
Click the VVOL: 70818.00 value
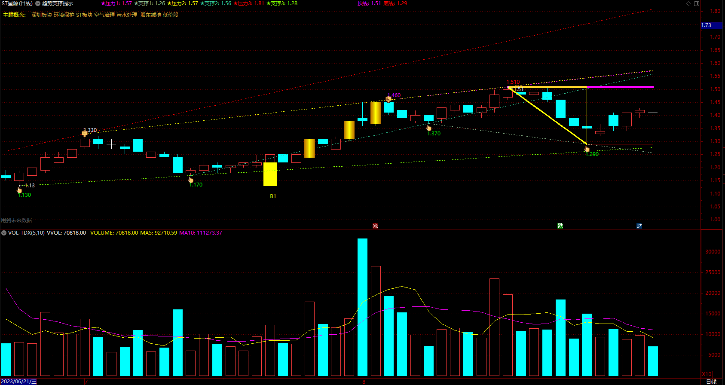click(x=66, y=233)
